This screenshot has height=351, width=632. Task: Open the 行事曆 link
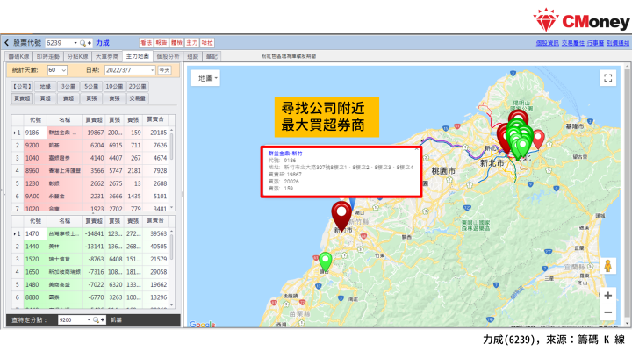click(x=595, y=43)
